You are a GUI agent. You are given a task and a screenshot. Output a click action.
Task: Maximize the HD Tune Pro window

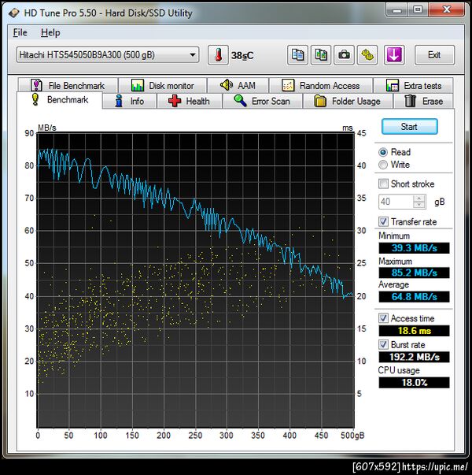pyautogui.click(x=418, y=10)
